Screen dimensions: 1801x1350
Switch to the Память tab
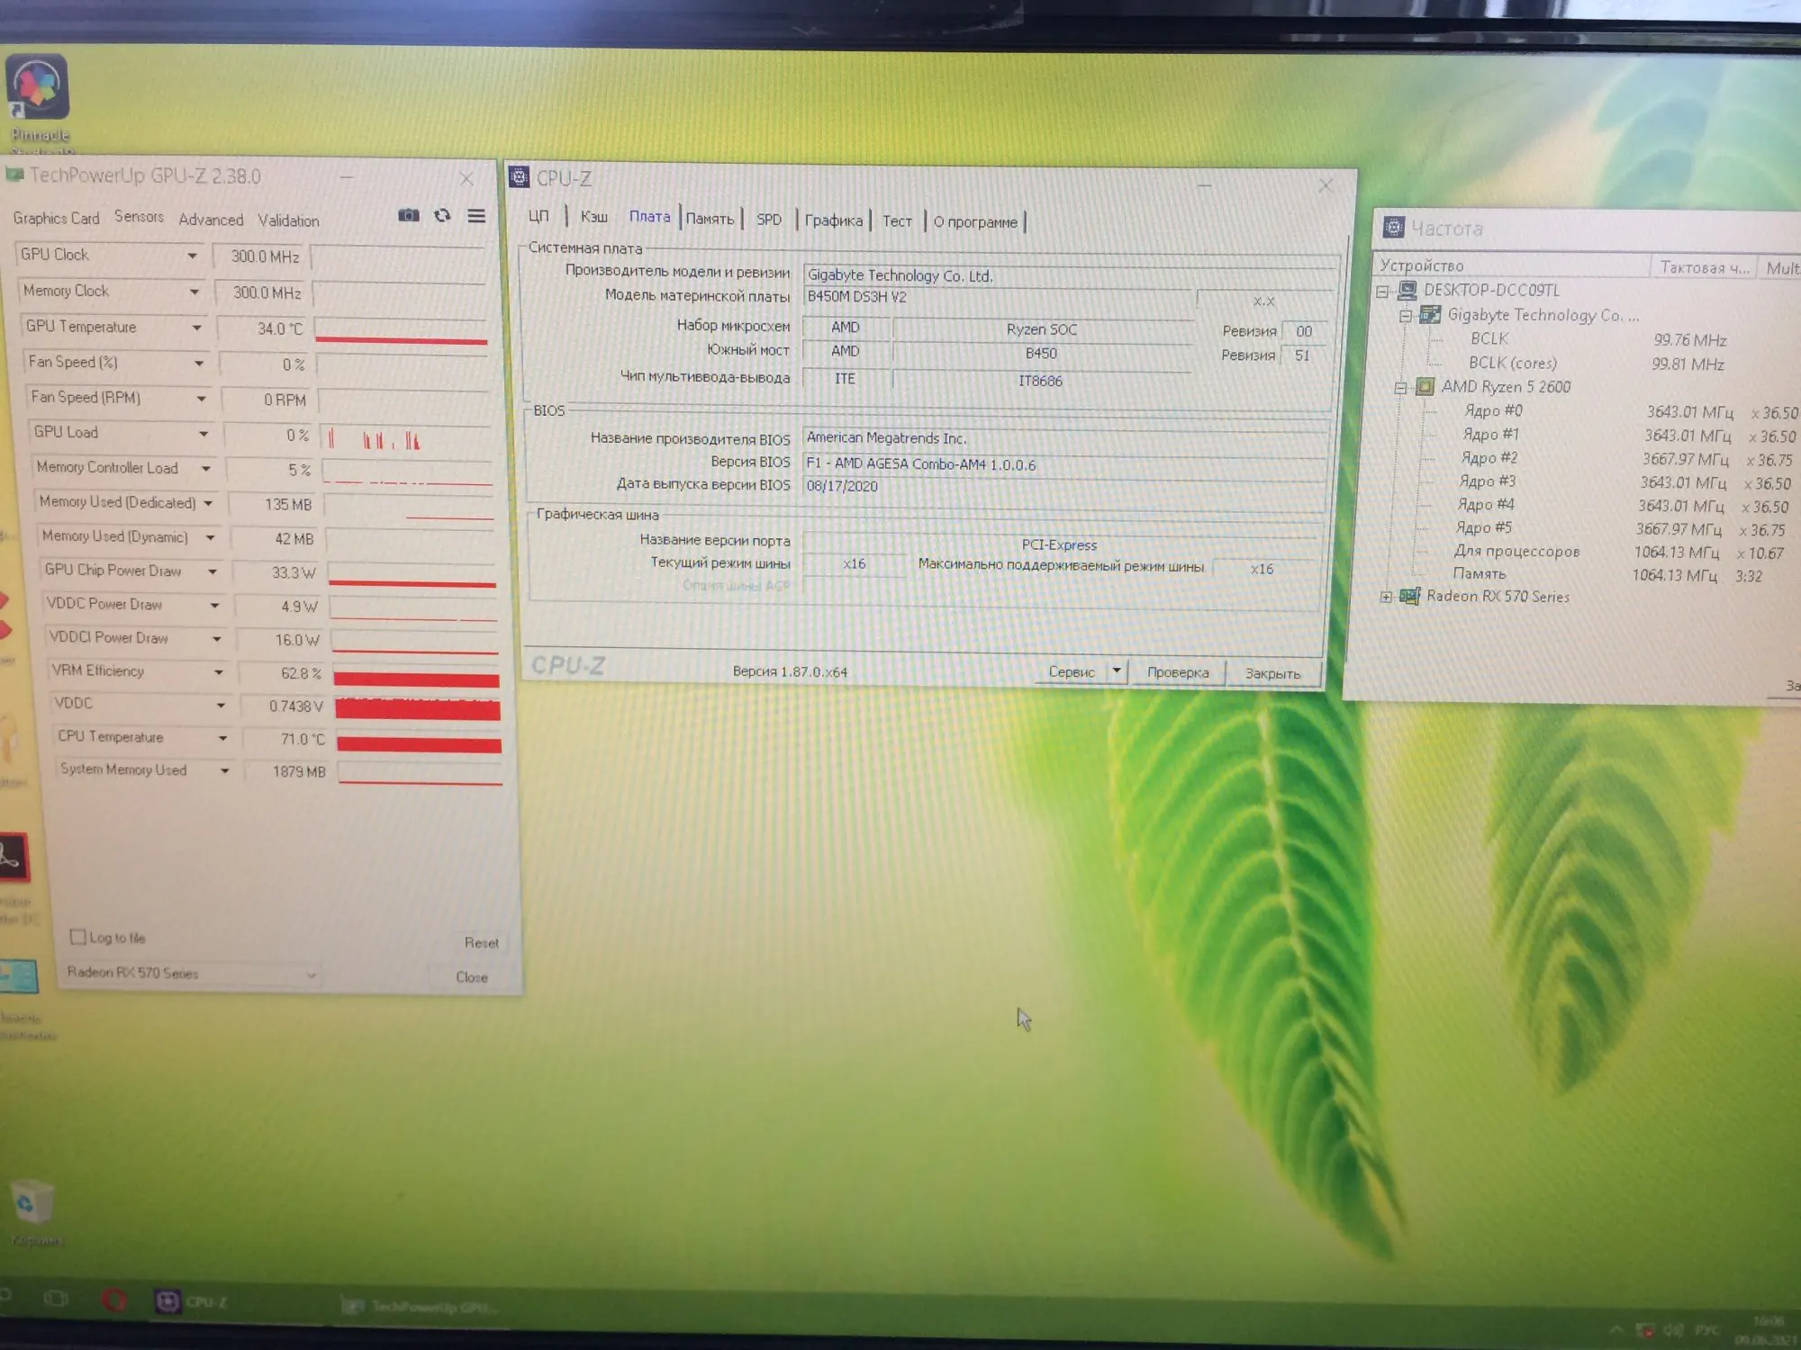[710, 219]
